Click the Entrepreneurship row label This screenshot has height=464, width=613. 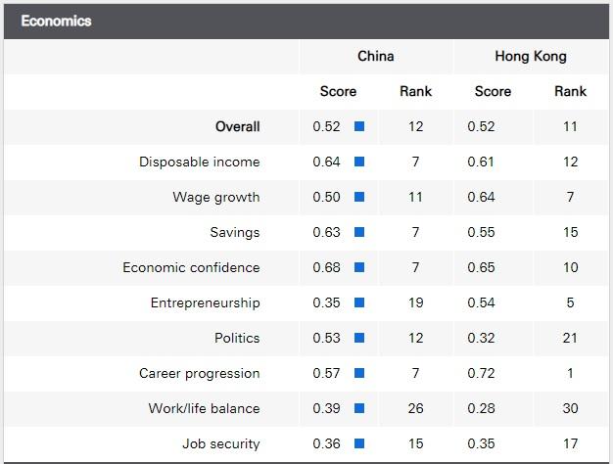pos(205,302)
